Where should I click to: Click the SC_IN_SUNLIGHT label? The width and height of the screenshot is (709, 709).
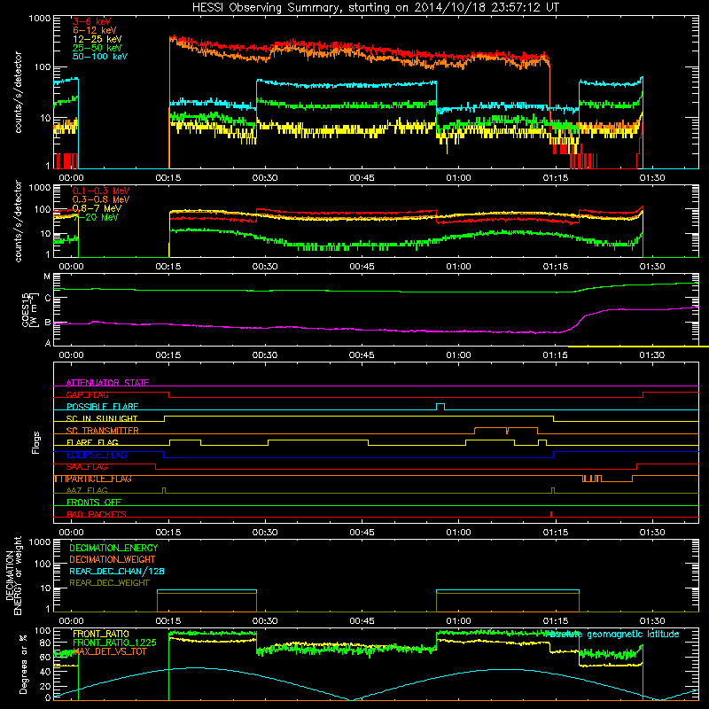tap(102, 418)
